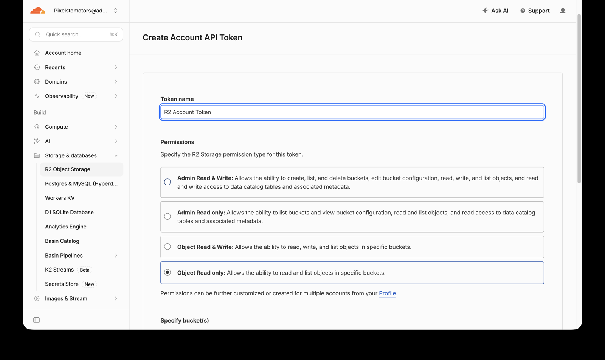Open R2 Object Storage
This screenshot has height=360, width=605.
(82, 169)
